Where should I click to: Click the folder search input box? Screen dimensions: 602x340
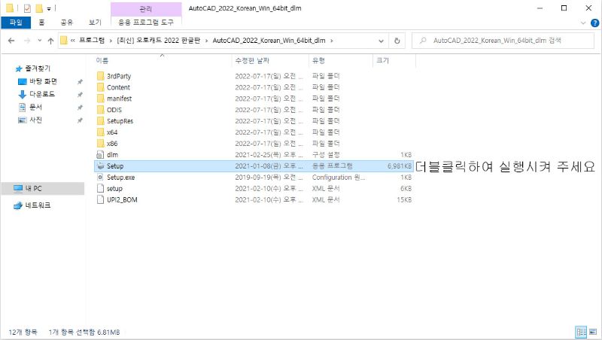504,40
